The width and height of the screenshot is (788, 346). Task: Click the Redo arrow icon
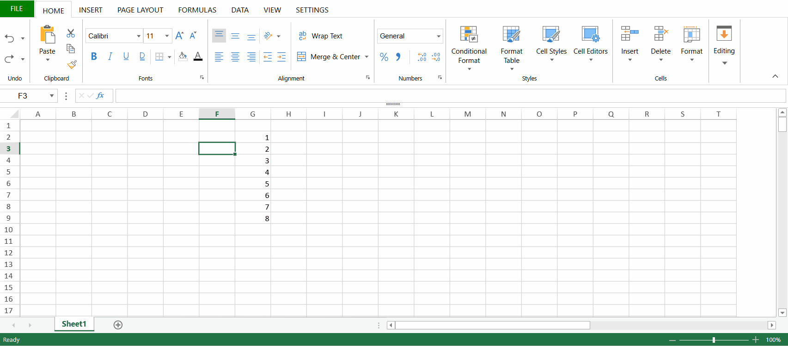[9, 59]
